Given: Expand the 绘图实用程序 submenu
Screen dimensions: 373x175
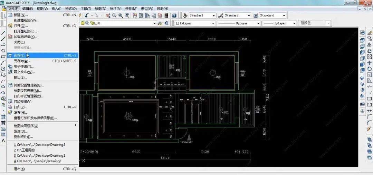Looking at the screenshot, I should coord(76,125).
